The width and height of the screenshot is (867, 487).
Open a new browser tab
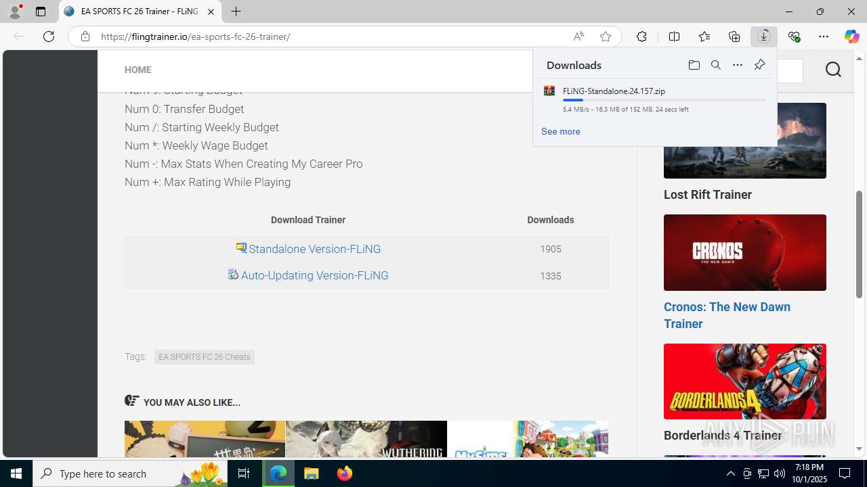(236, 11)
